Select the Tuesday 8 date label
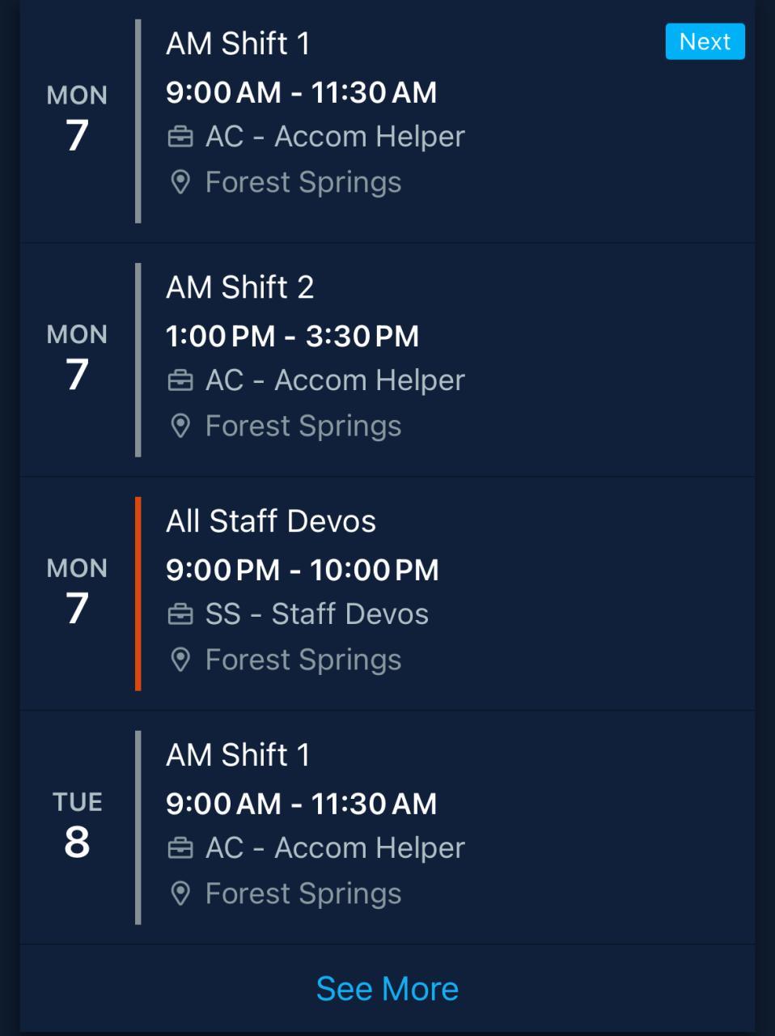Screen dimensions: 775x1036 point(77,825)
